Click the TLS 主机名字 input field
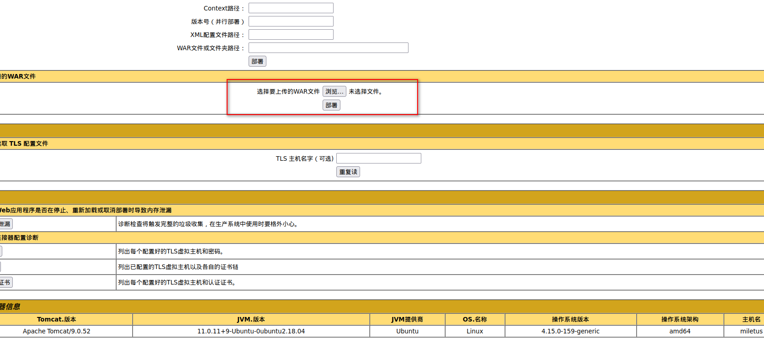764x343 pixels. [x=378, y=158]
